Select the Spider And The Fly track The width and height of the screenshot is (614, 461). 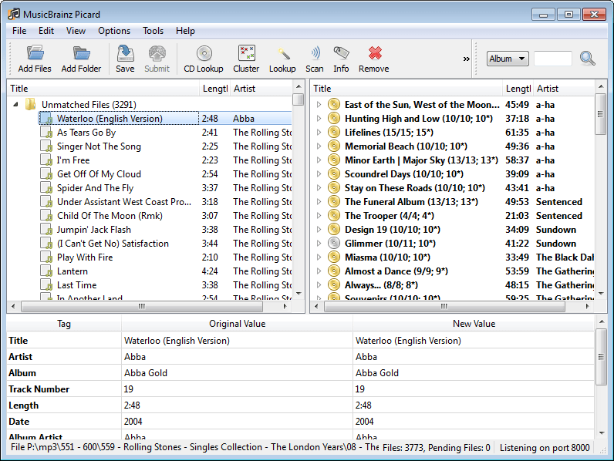point(95,188)
